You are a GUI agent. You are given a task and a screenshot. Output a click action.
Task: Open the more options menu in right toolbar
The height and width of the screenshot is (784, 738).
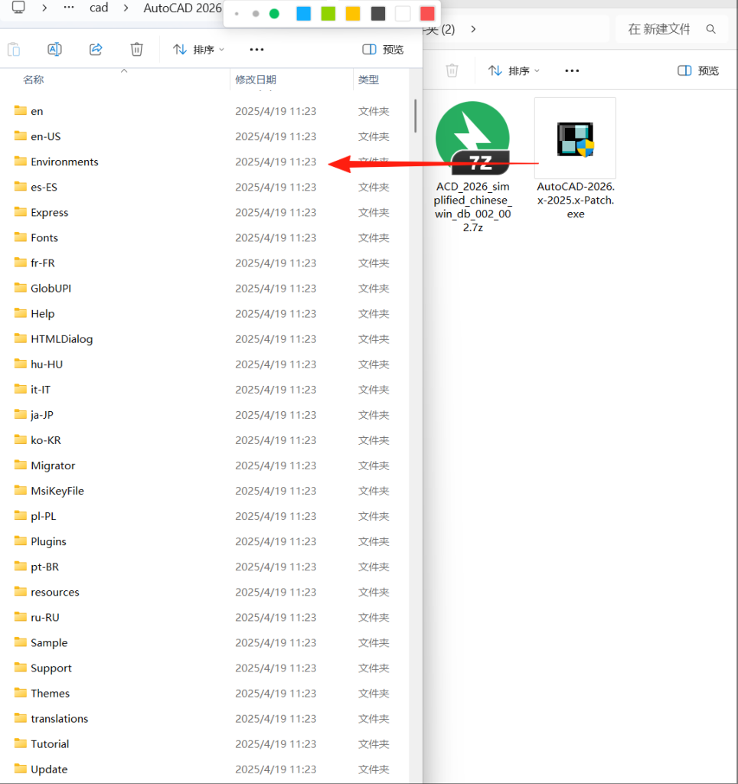pos(572,70)
